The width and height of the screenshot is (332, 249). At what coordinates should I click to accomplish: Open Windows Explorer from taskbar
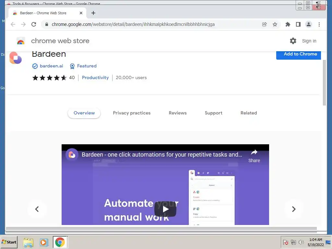click(28, 242)
